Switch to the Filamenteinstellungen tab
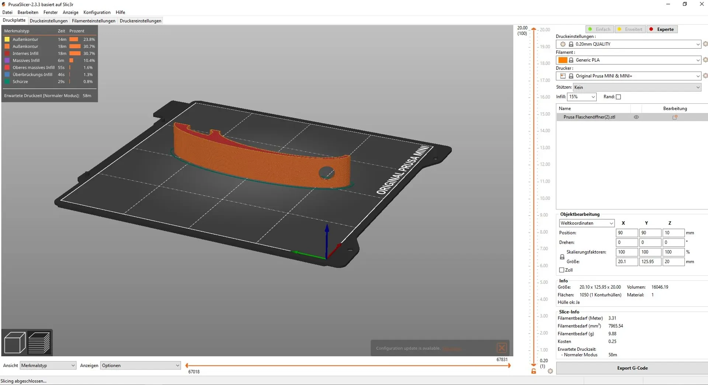The height and width of the screenshot is (385, 708). click(x=94, y=21)
